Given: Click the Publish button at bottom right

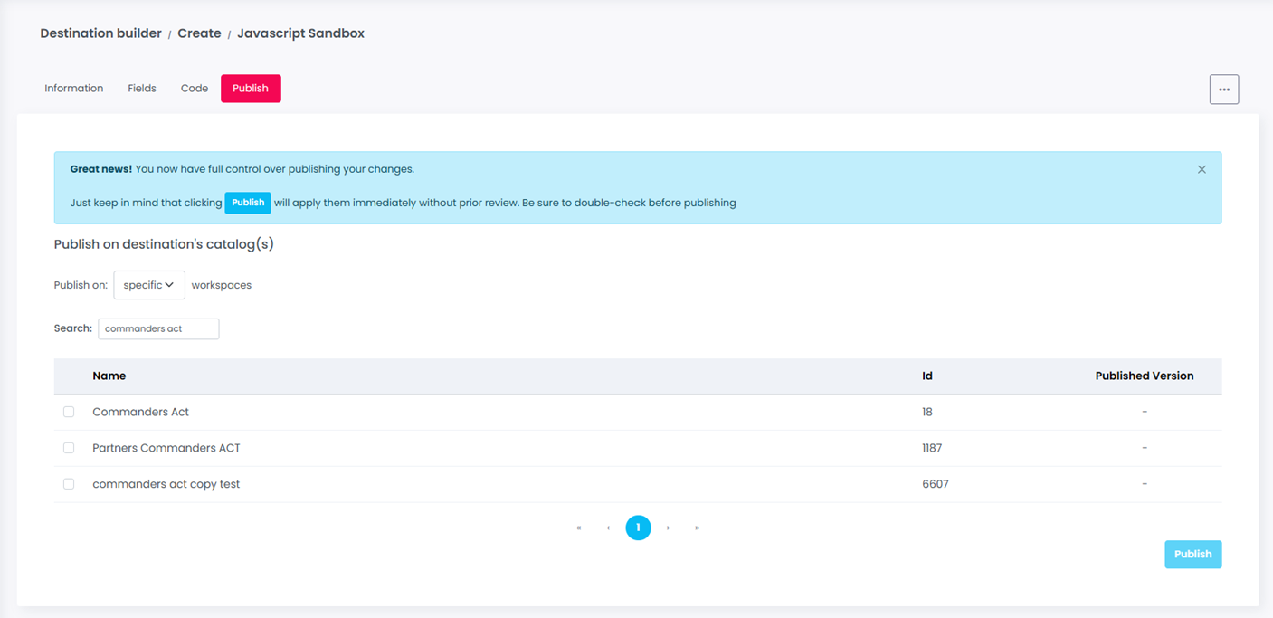Looking at the screenshot, I should pos(1192,555).
